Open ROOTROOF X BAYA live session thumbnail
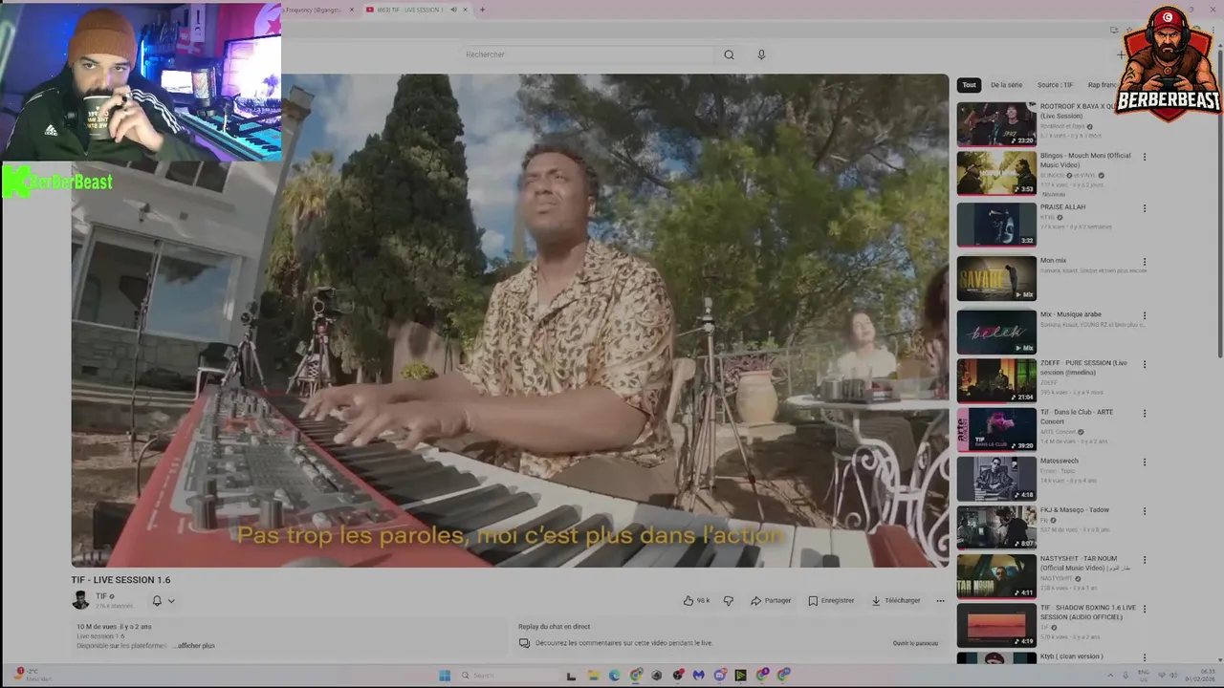1224x688 pixels. [996, 124]
